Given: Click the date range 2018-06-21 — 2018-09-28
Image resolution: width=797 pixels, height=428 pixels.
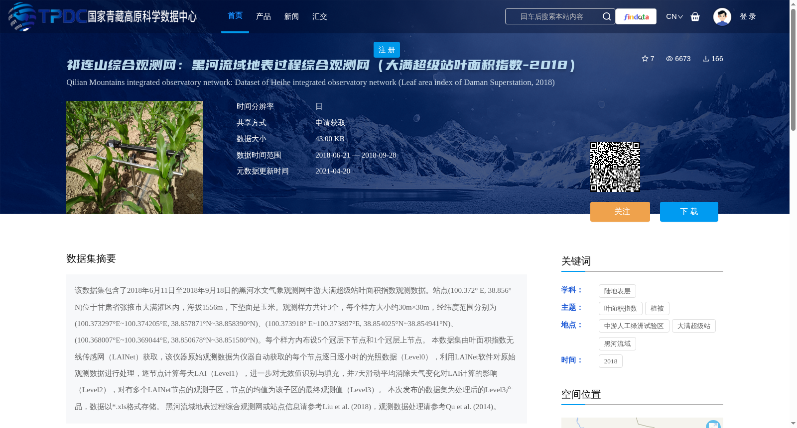Looking at the screenshot, I should tap(356, 155).
